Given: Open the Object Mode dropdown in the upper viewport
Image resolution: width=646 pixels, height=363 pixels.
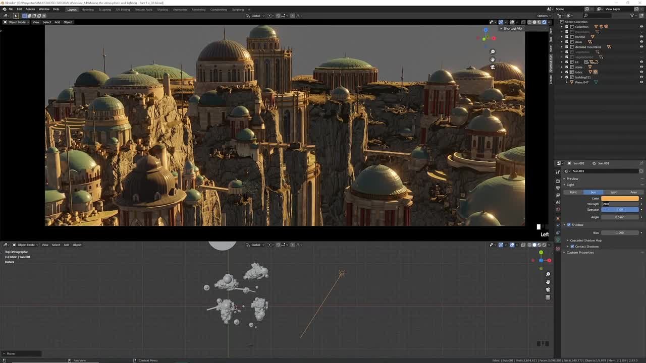Looking at the screenshot, I should 17,22.
